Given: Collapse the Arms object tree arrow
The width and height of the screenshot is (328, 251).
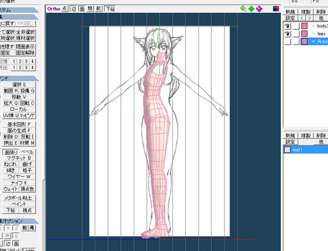Looking at the screenshot, I should 313,41.
